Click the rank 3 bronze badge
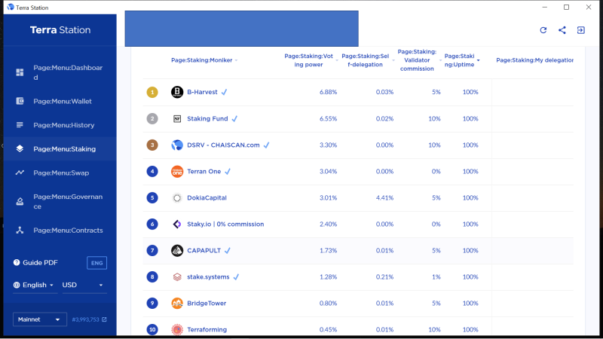603x339 pixels. coord(152,145)
